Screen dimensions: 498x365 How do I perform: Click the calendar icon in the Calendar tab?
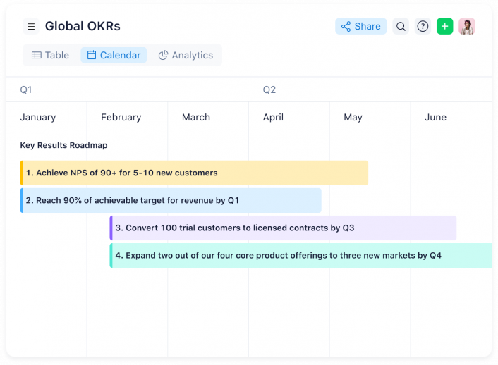92,55
